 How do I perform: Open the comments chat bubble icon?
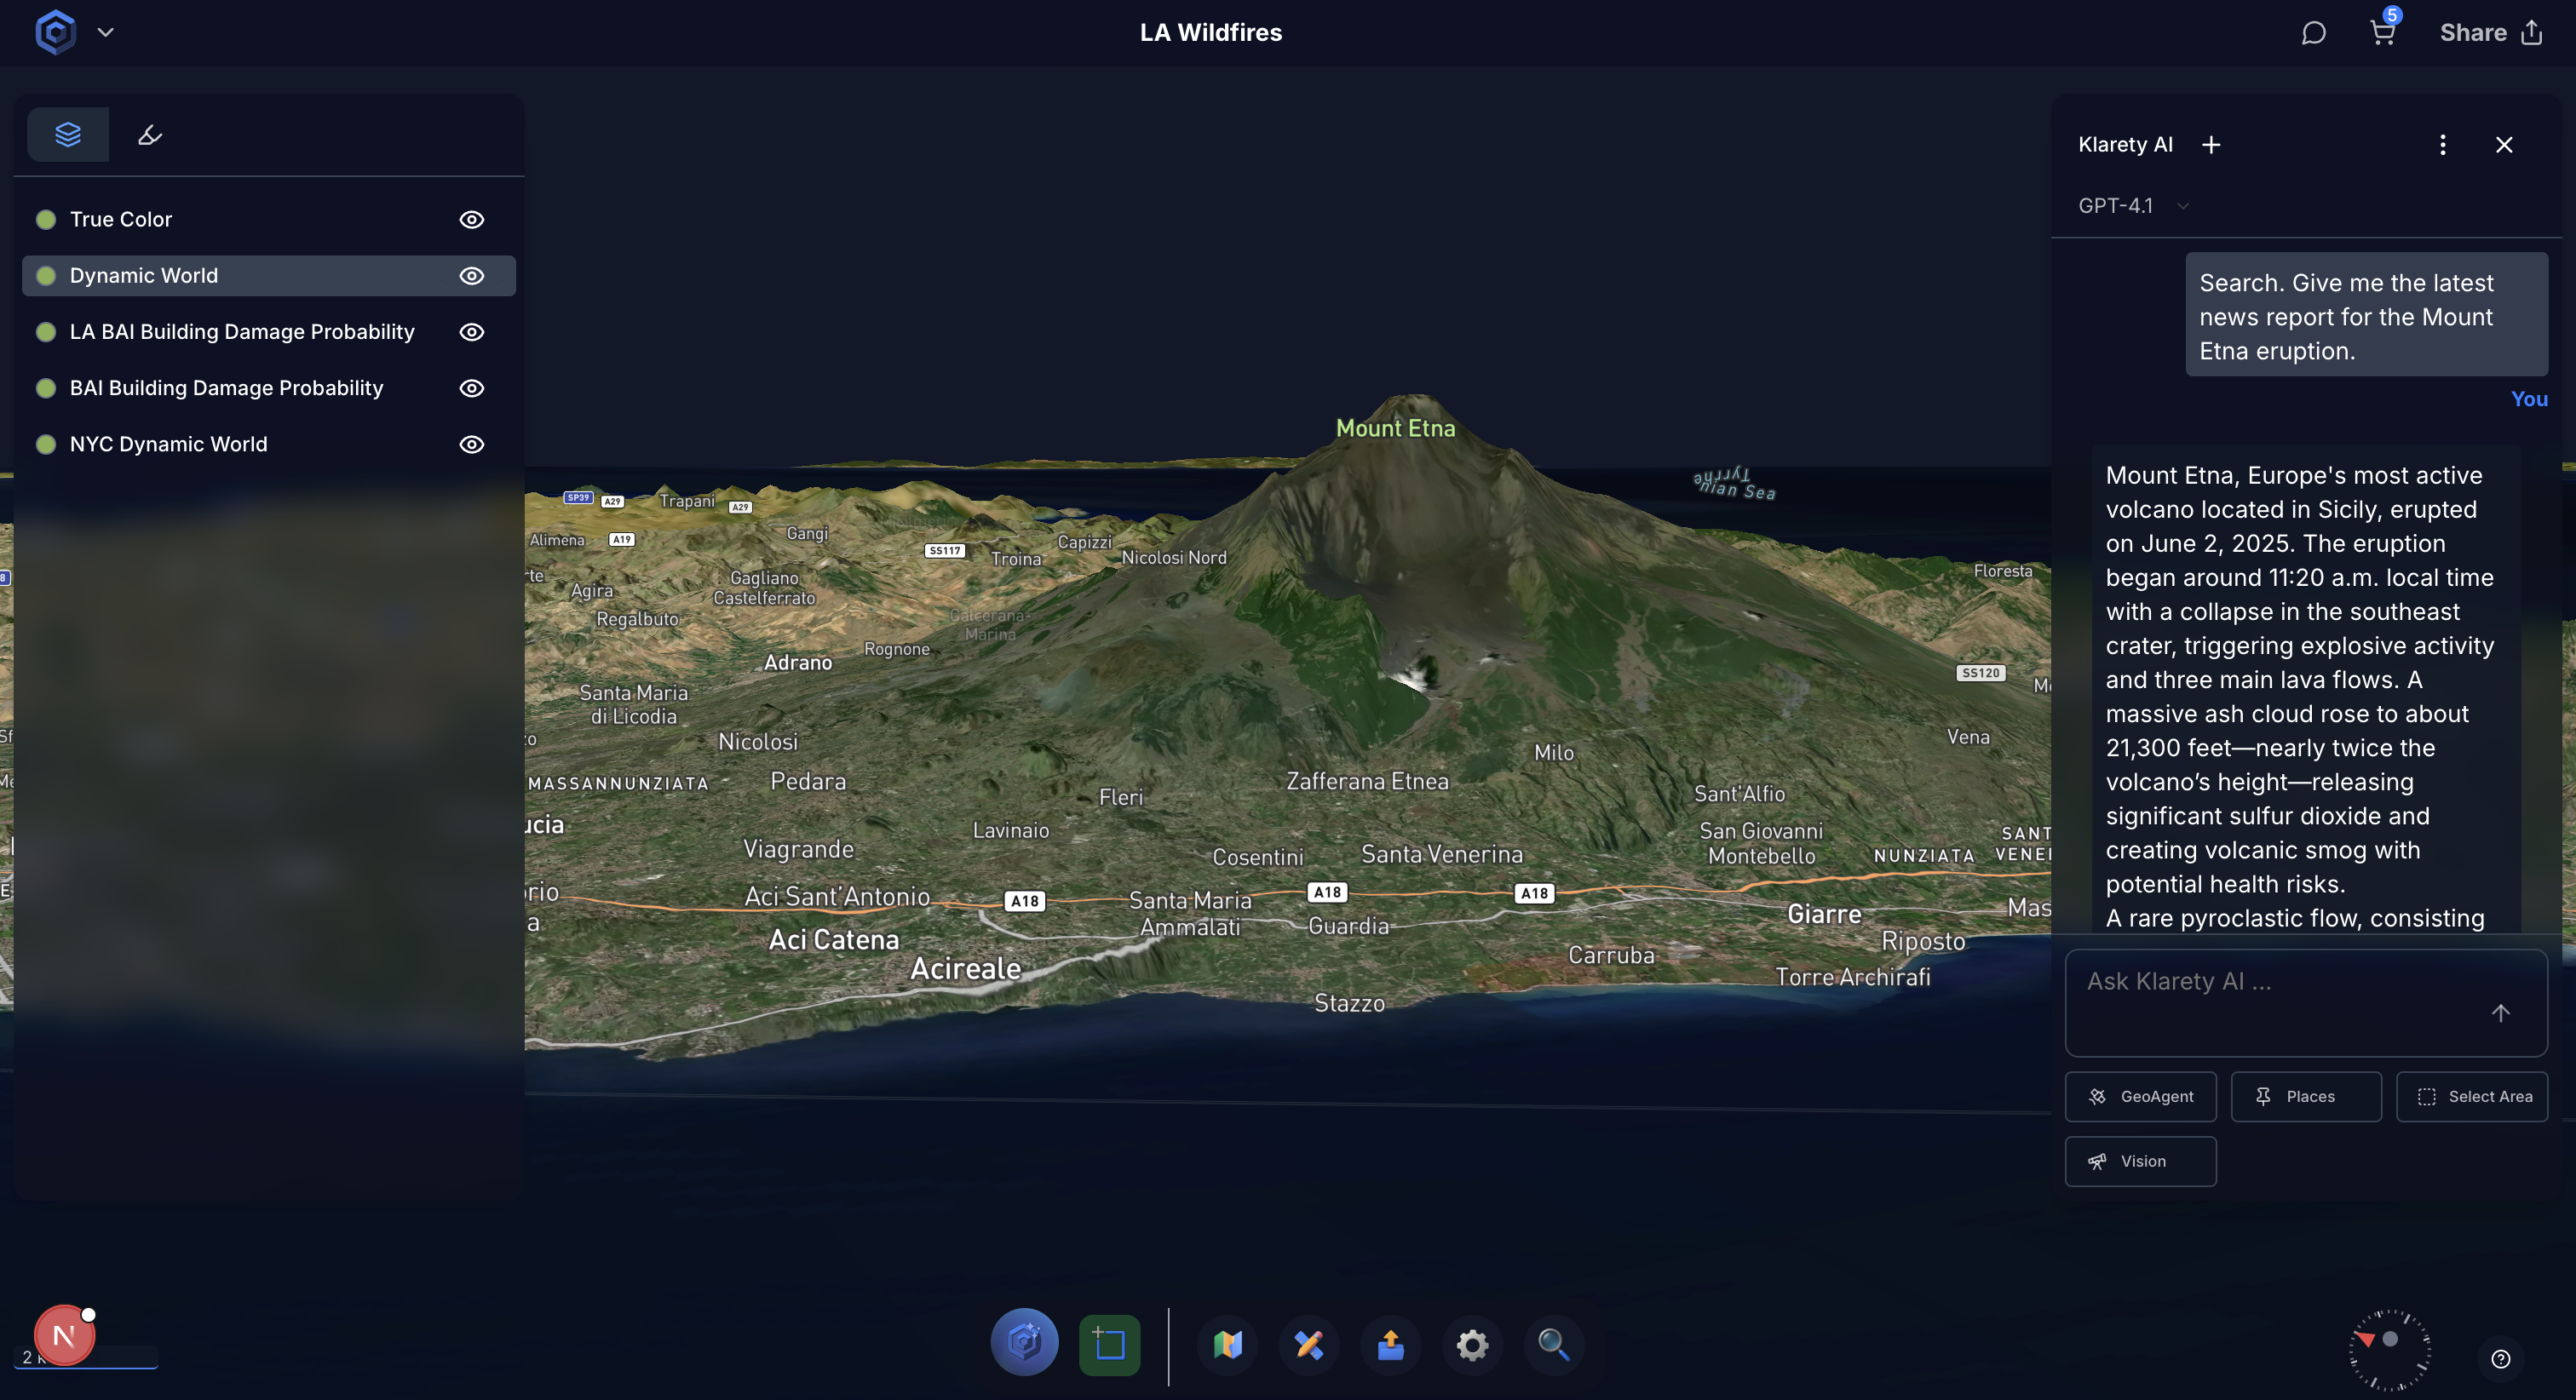(2313, 33)
